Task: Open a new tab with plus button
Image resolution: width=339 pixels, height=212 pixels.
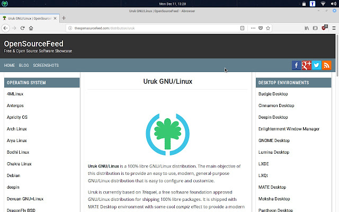Action: point(64,18)
